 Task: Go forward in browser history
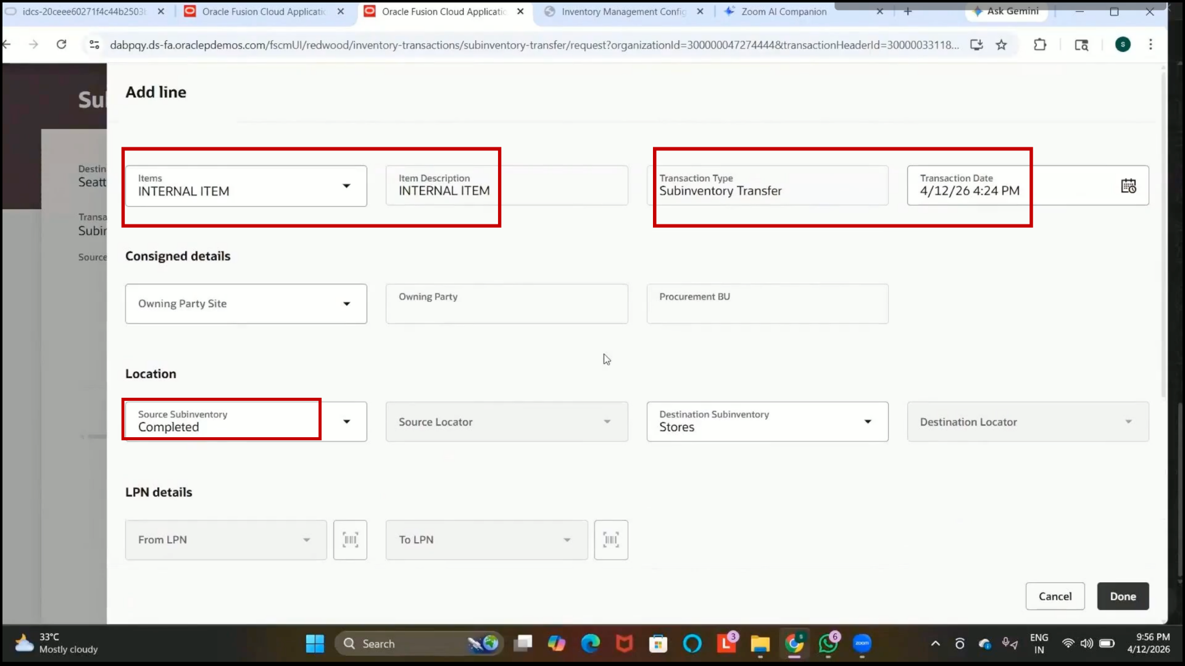point(33,44)
